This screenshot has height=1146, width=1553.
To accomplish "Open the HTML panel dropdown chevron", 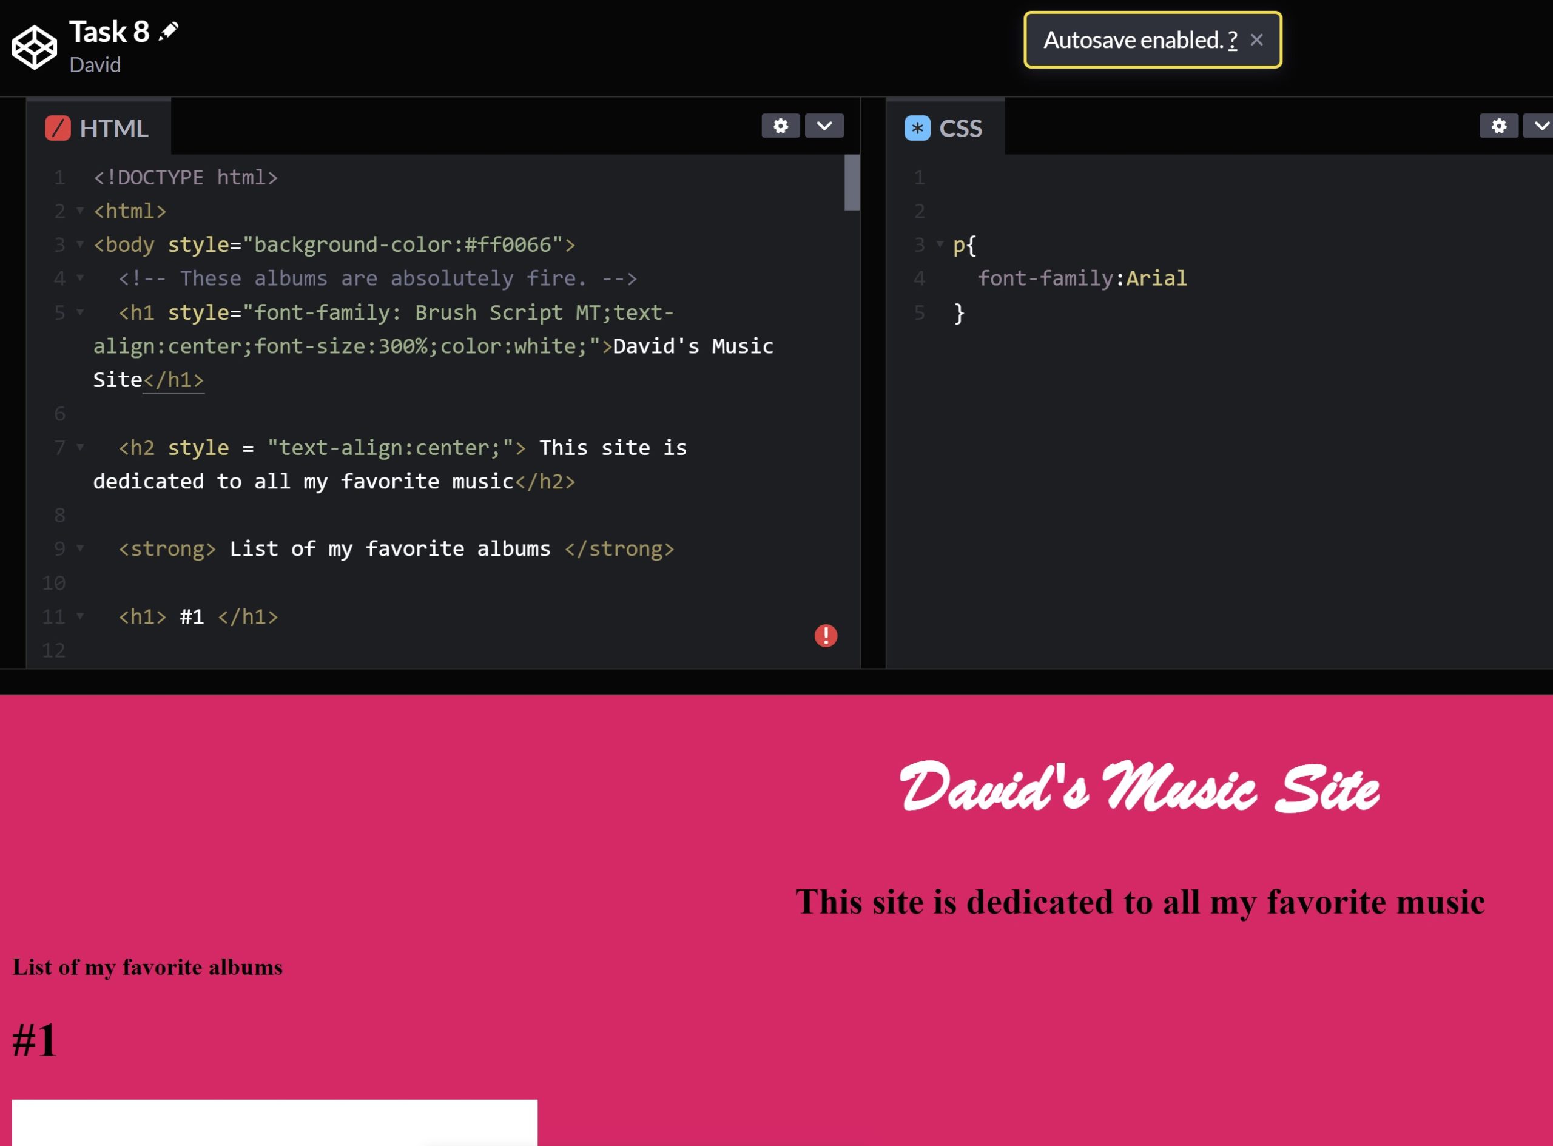I will point(824,126).
